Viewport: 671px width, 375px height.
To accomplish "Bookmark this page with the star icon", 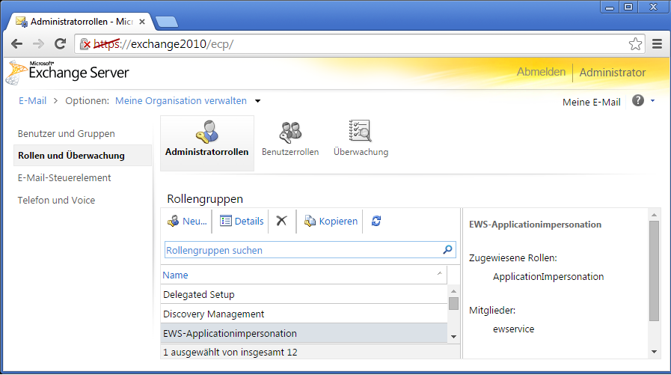I will point(635,43).
